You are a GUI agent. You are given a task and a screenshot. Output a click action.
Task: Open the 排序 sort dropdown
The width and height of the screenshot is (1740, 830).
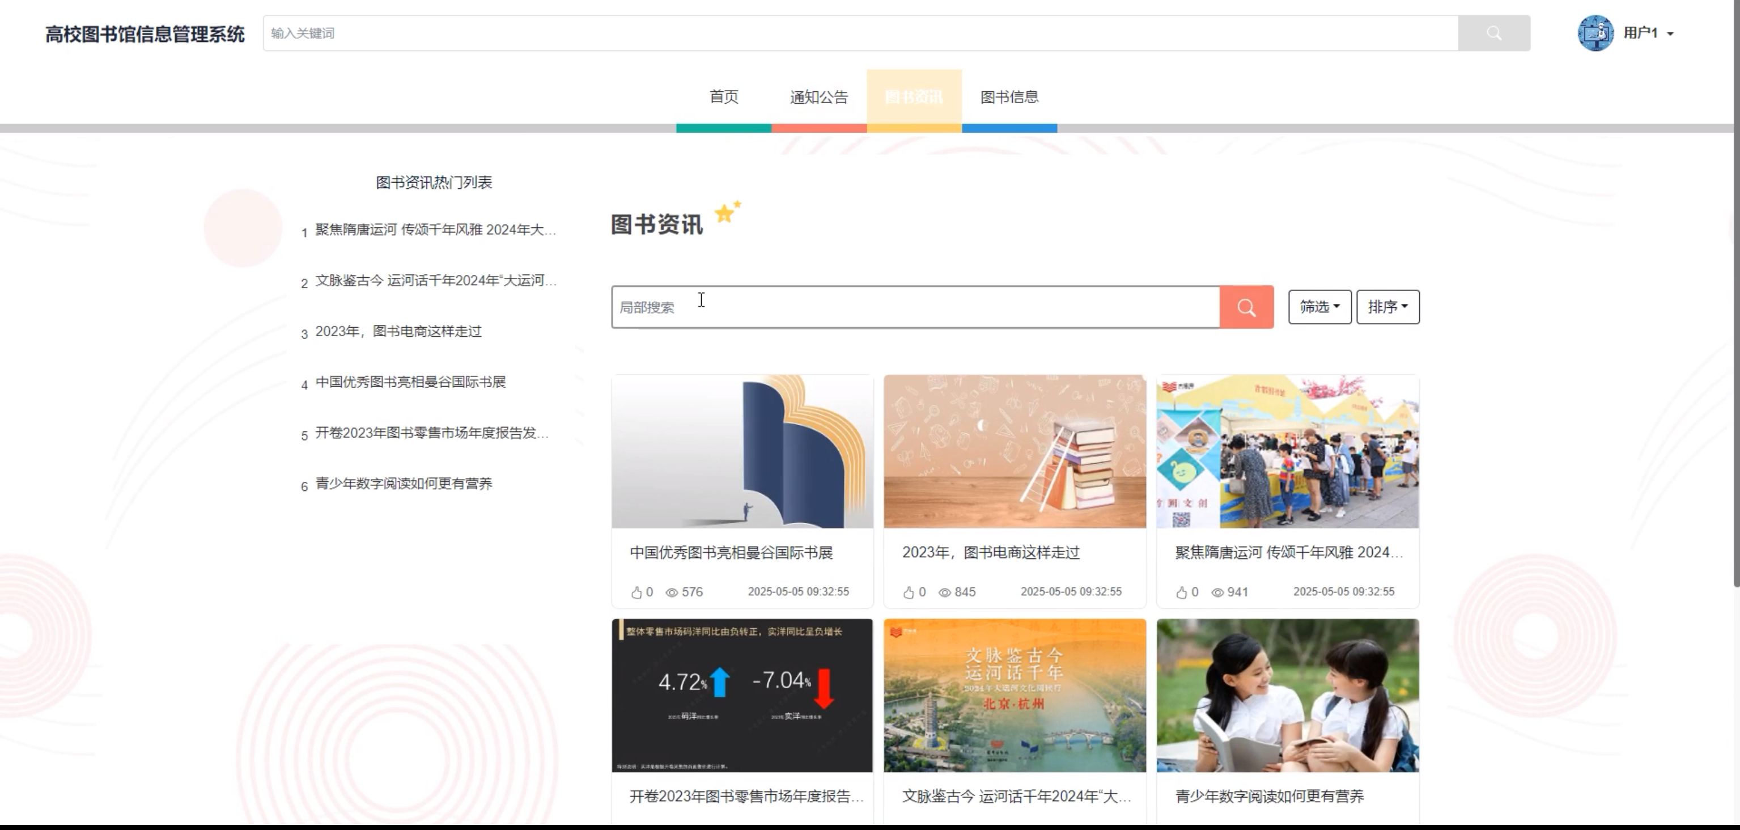pyautogui.click(x=1387, y=307)
